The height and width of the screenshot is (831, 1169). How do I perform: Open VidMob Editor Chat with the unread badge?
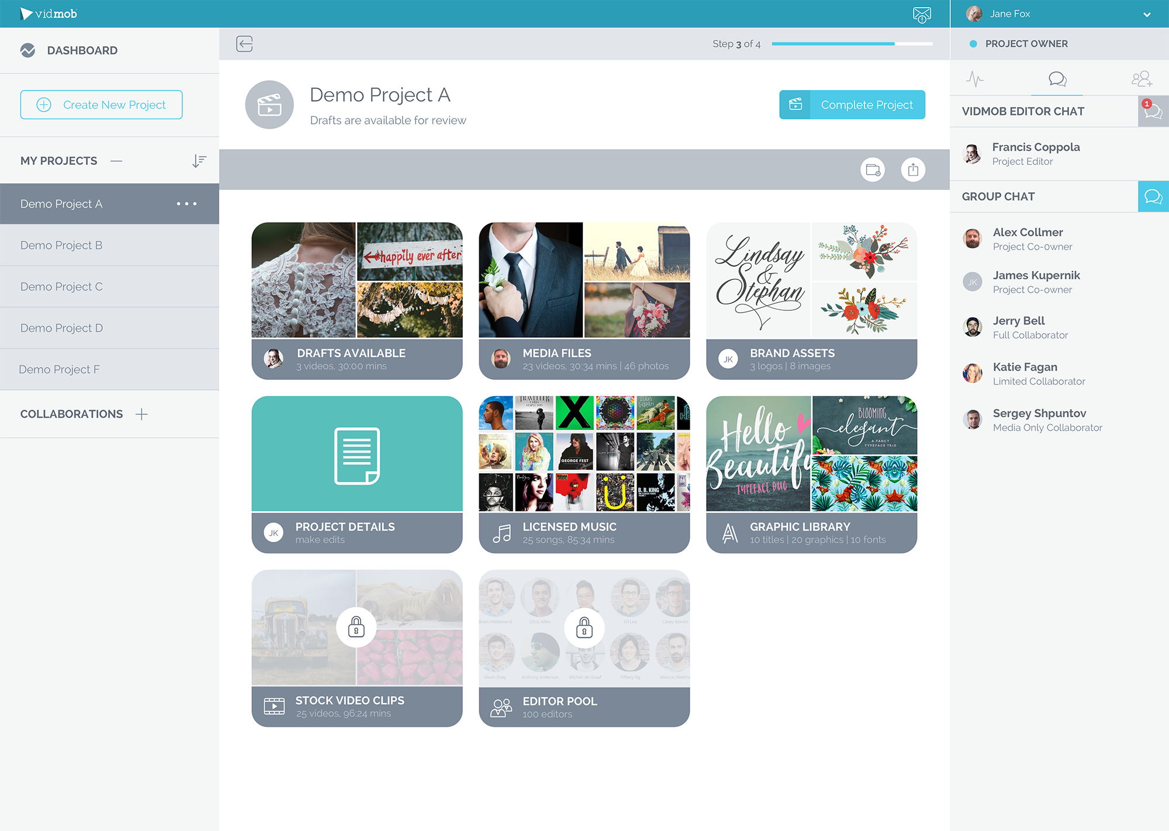1153,111
